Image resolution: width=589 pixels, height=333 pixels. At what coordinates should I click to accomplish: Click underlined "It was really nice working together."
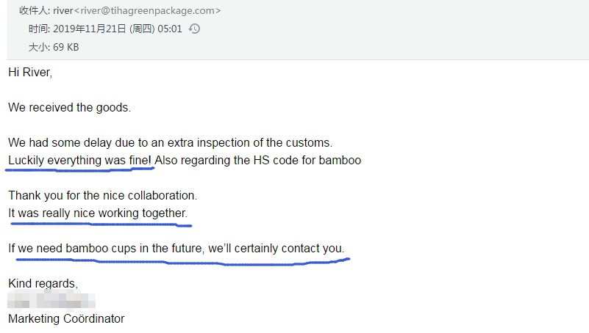(98, 213)
